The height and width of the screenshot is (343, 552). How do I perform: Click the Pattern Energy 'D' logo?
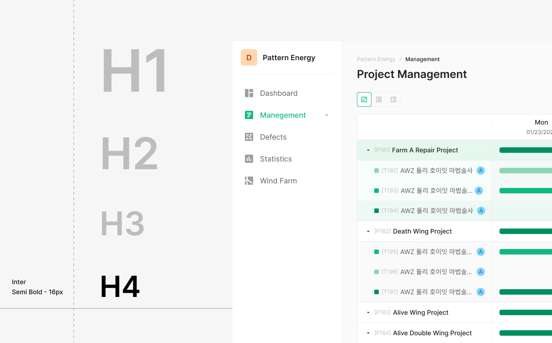point(249,57)
